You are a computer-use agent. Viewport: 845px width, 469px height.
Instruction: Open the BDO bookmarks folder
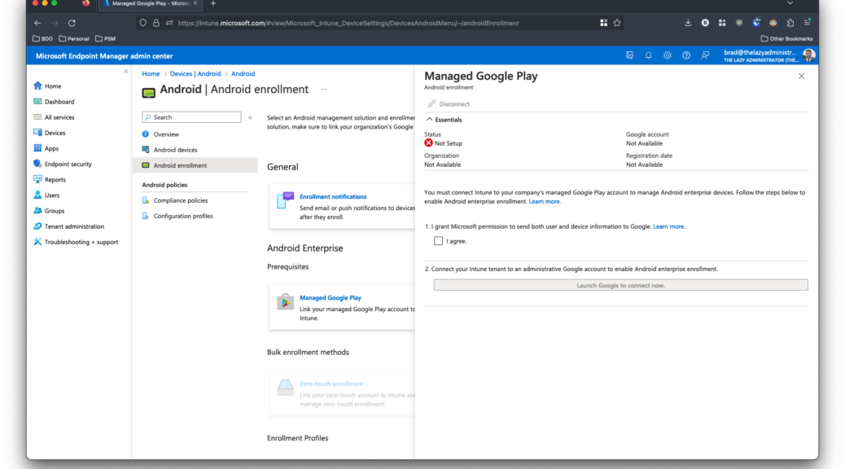point(42,39)
